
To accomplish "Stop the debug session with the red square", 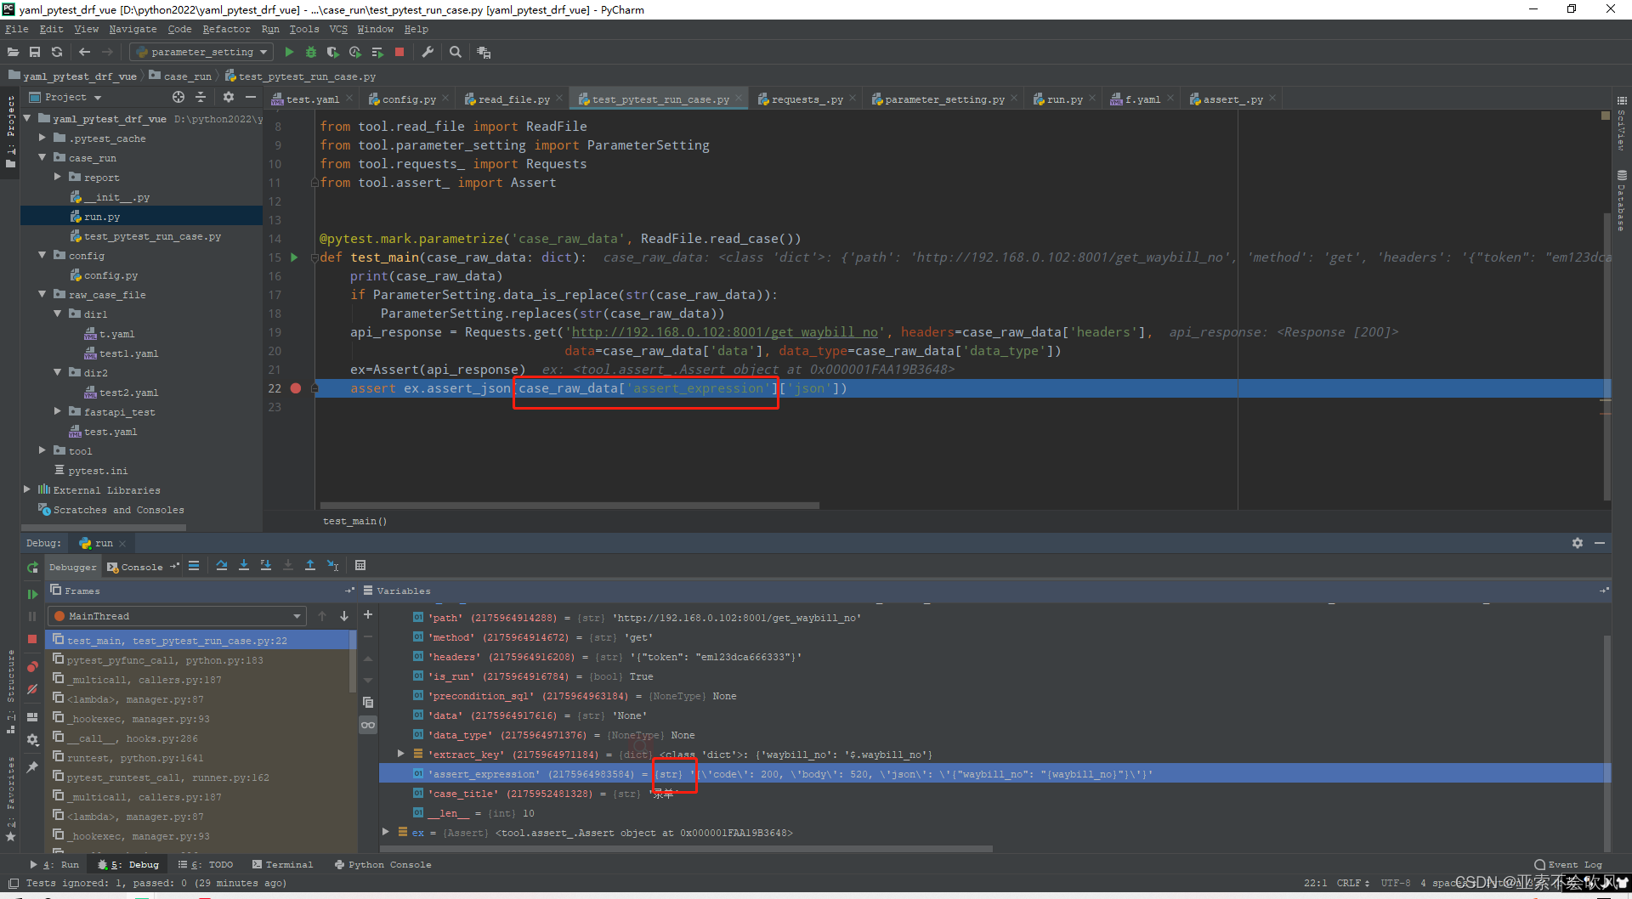I will click(32, 638).
